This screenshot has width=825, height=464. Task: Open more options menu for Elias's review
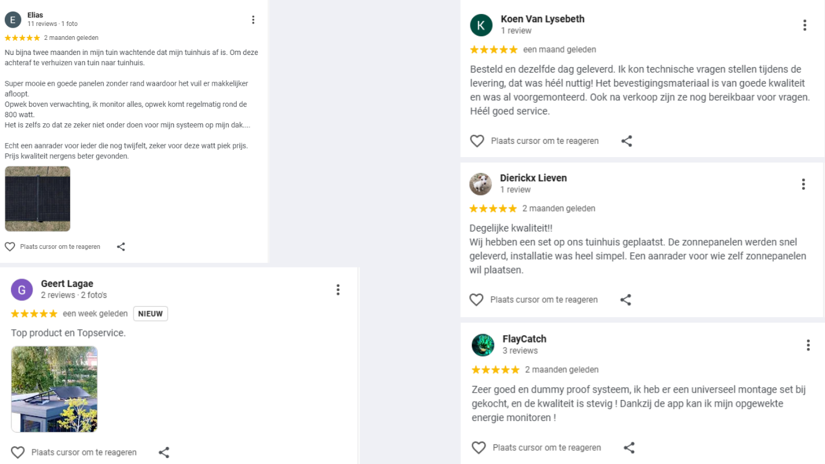253,20
